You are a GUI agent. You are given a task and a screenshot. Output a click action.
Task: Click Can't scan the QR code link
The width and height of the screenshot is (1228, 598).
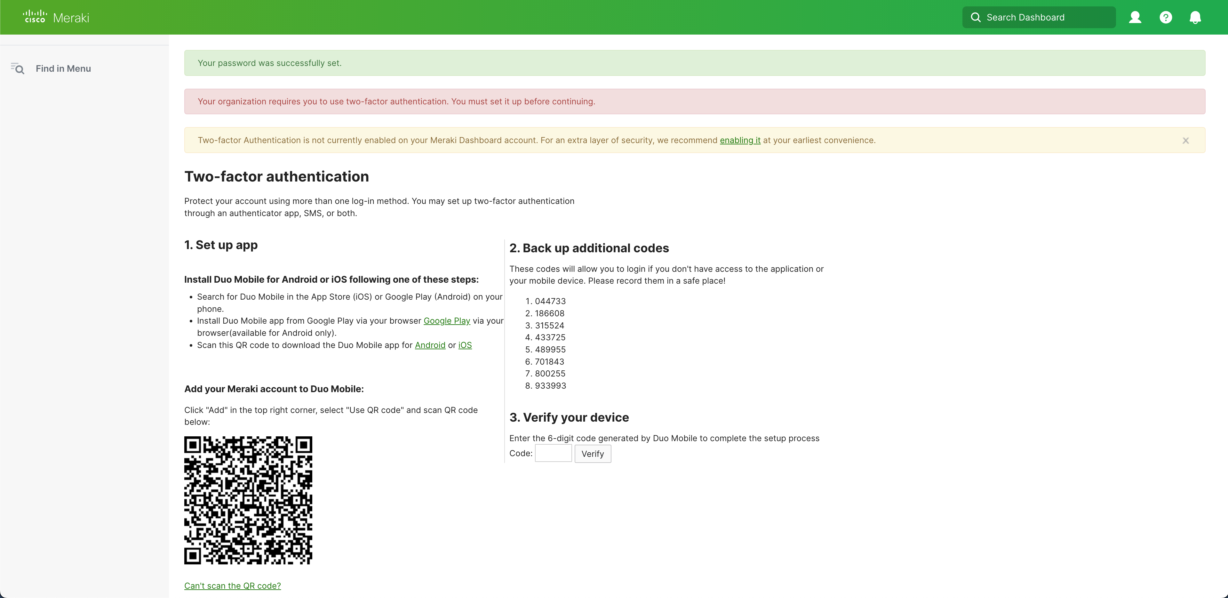click(233, 586)
